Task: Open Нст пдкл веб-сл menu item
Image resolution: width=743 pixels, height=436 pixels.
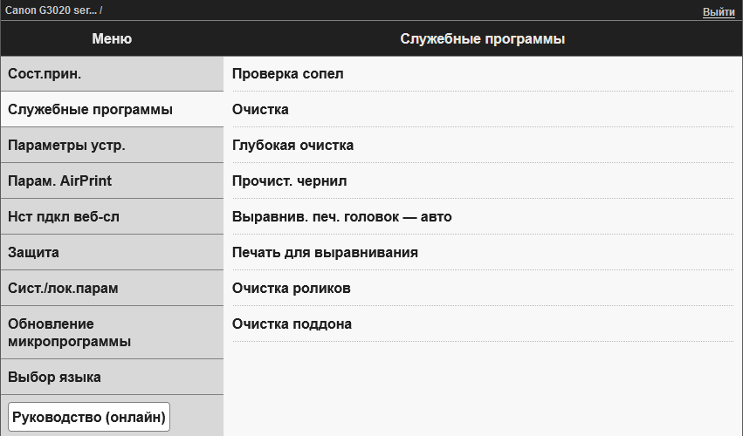Action: (112, 217)
